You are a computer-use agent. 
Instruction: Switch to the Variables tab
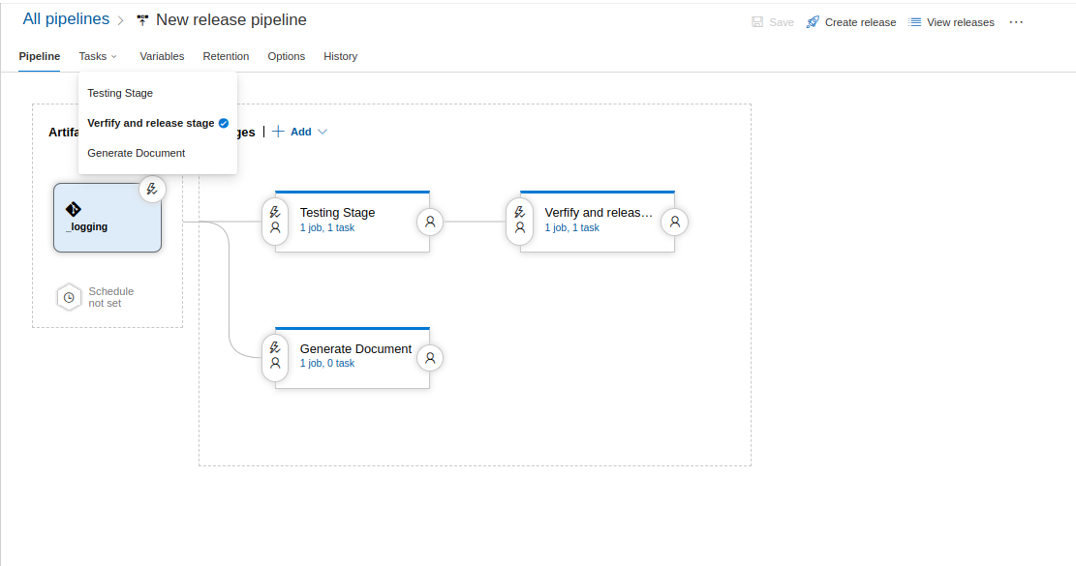pos(162,56)
